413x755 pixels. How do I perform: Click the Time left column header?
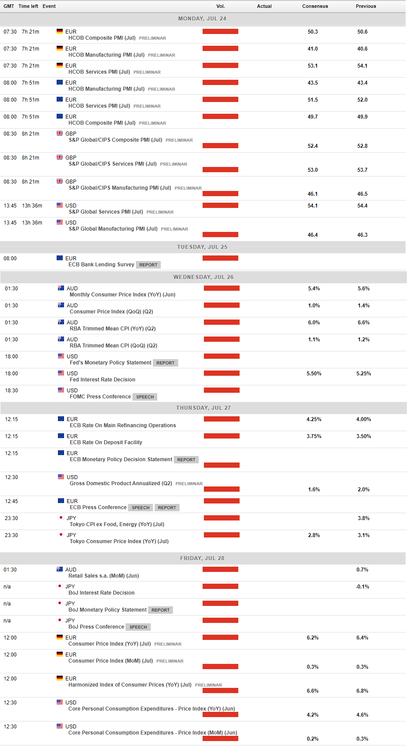pyautogui.click(x=28, y=6)
